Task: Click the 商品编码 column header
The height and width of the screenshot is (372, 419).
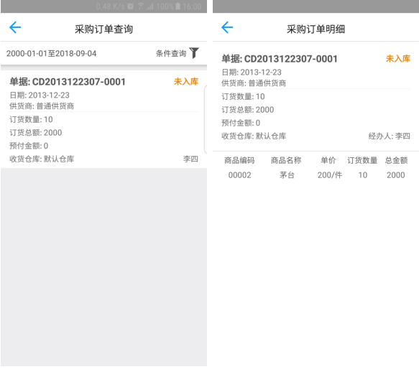Action: coord(239,160)
